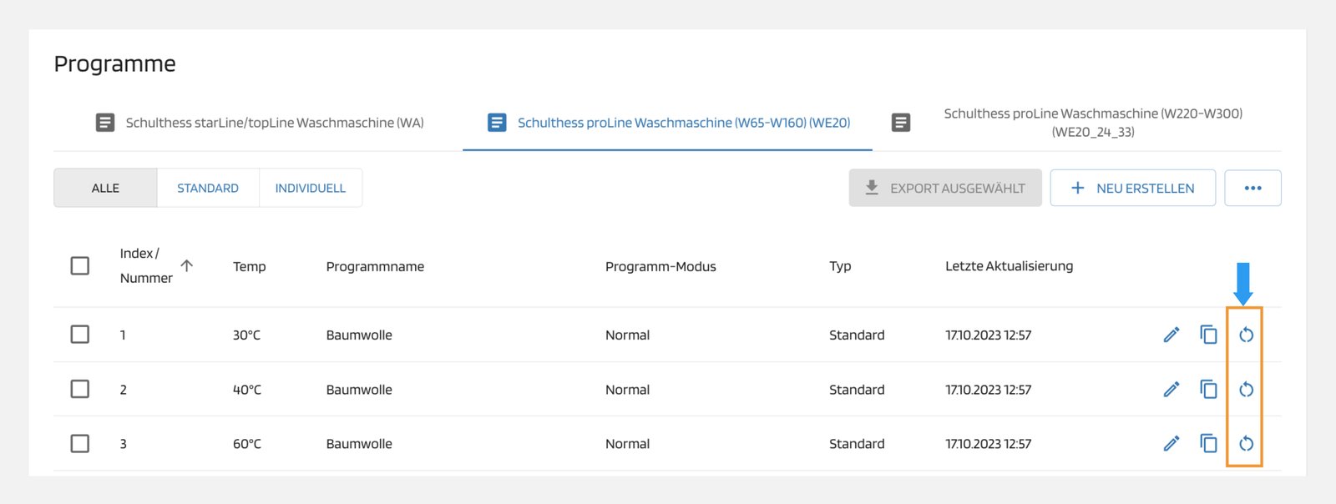Check the box for program 1

[x=80, y=335]
